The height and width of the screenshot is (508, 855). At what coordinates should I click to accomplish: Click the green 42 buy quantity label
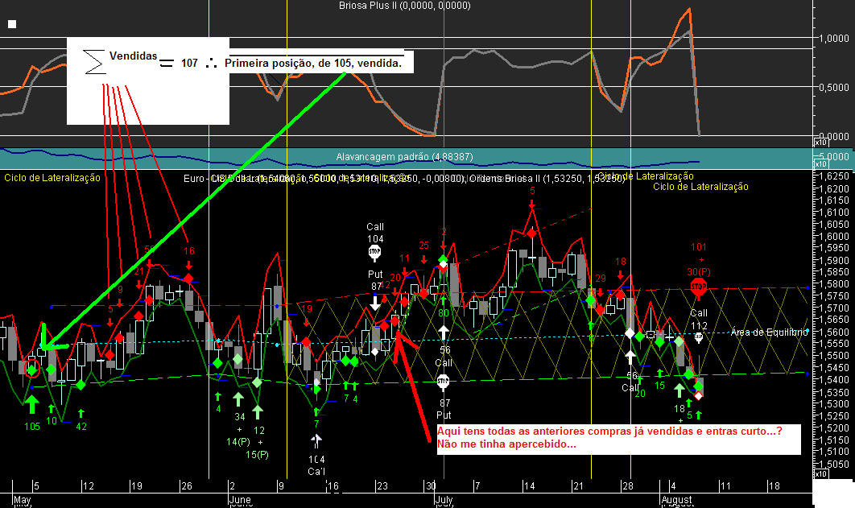(x=81, y=426)
